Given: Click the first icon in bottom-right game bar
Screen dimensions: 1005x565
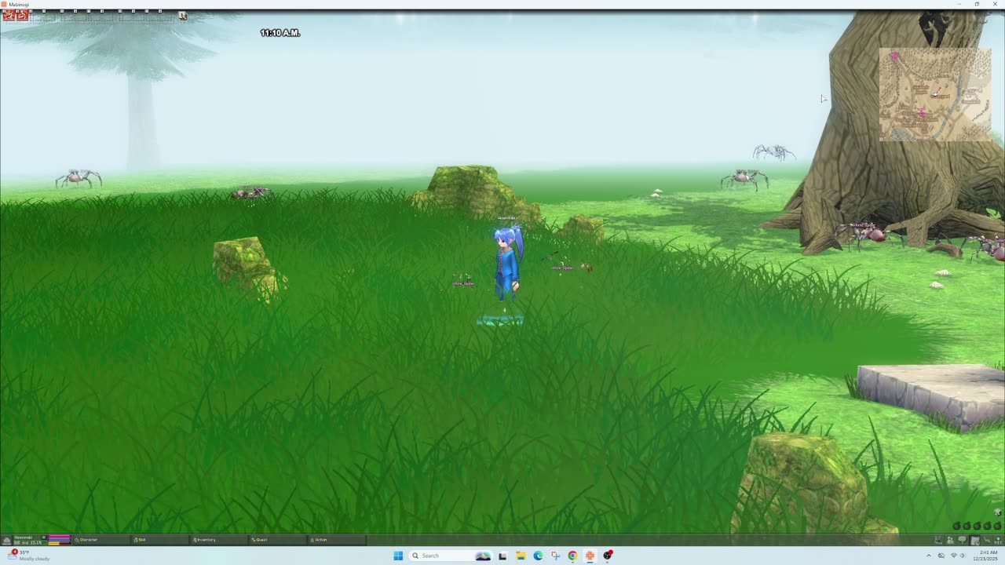Looking at the screenshot, I should pyautogui.click(x=938, y=540).
